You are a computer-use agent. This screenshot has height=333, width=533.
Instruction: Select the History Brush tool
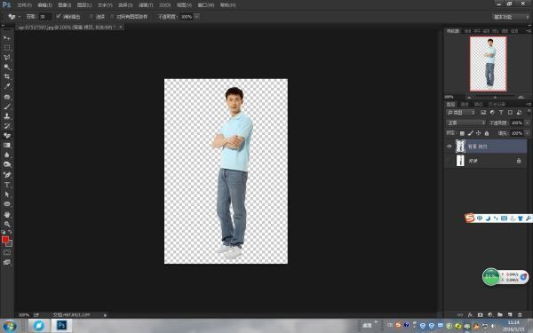pyautogui.click(x=7, y=126)
